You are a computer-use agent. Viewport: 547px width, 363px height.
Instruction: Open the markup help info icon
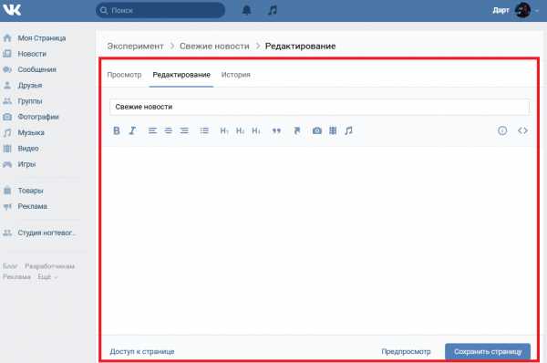coord(502,130)
